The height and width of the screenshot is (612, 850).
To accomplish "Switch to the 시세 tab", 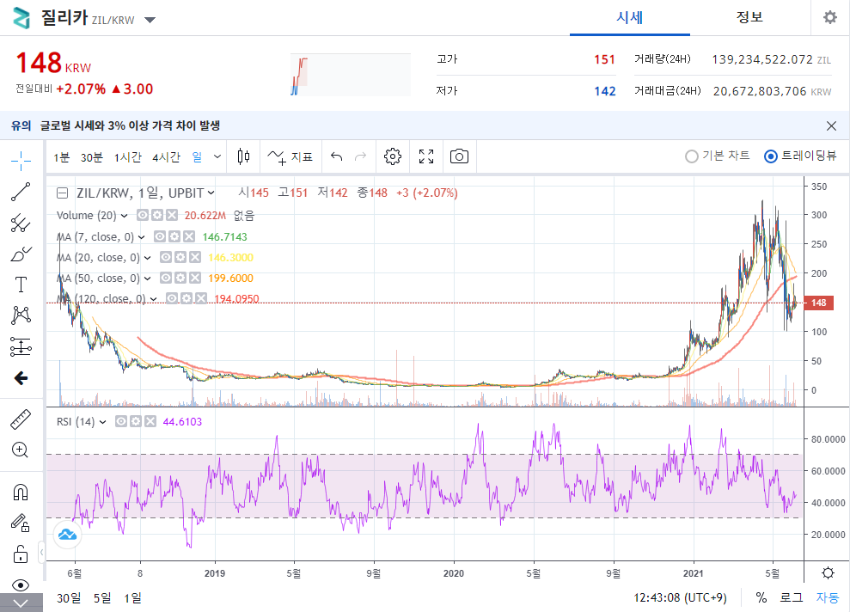I will tap(629, 17).
